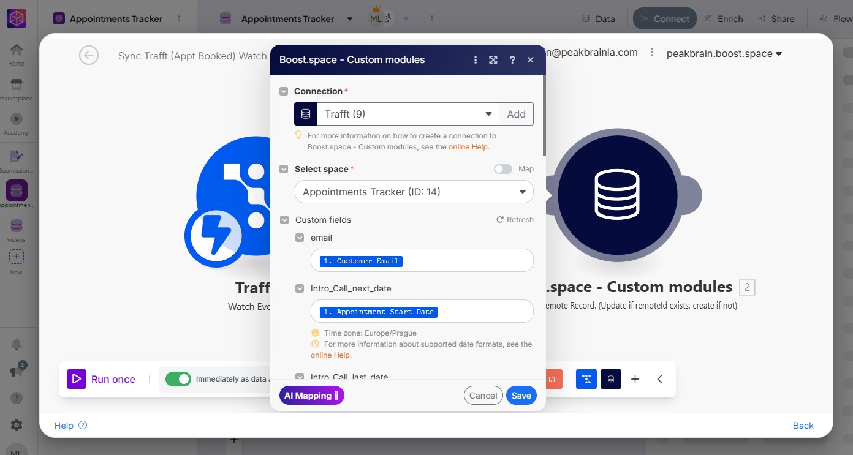Click the dialog's vertical scrollbar

(544, 116)
